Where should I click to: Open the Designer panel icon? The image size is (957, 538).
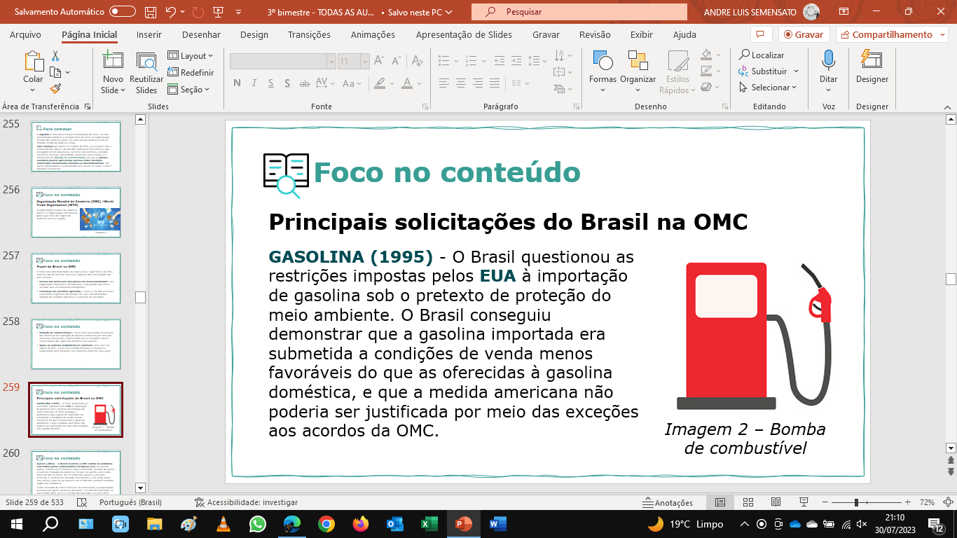click(872, 62)
